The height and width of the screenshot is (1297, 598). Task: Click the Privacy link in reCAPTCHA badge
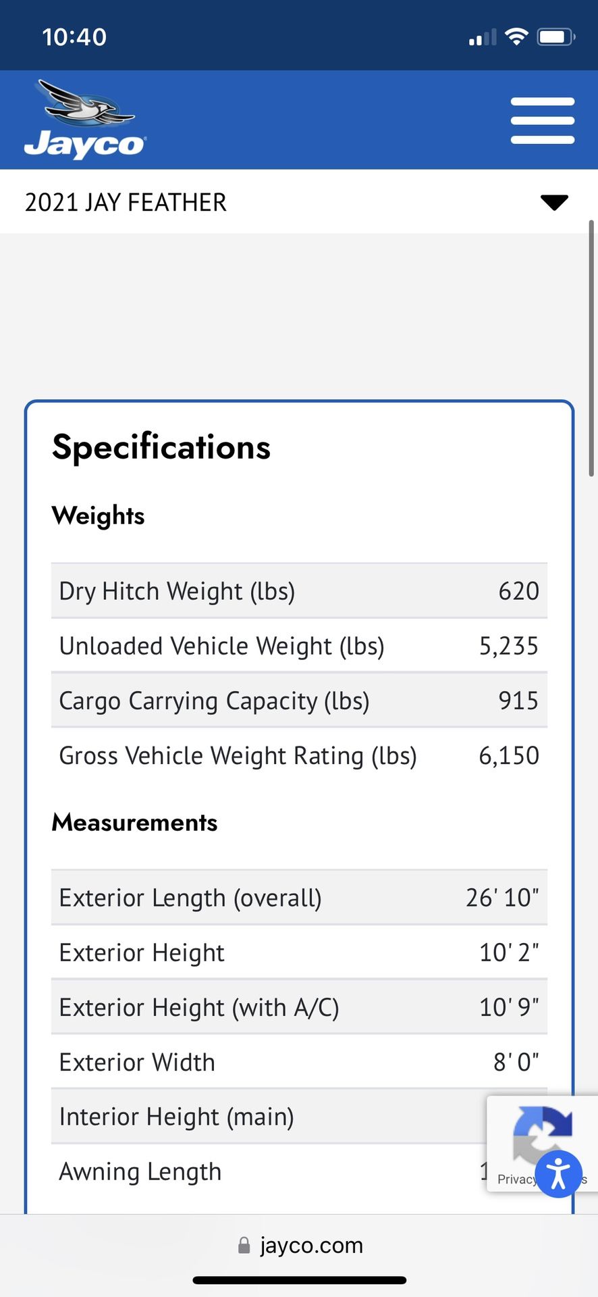516,1179
